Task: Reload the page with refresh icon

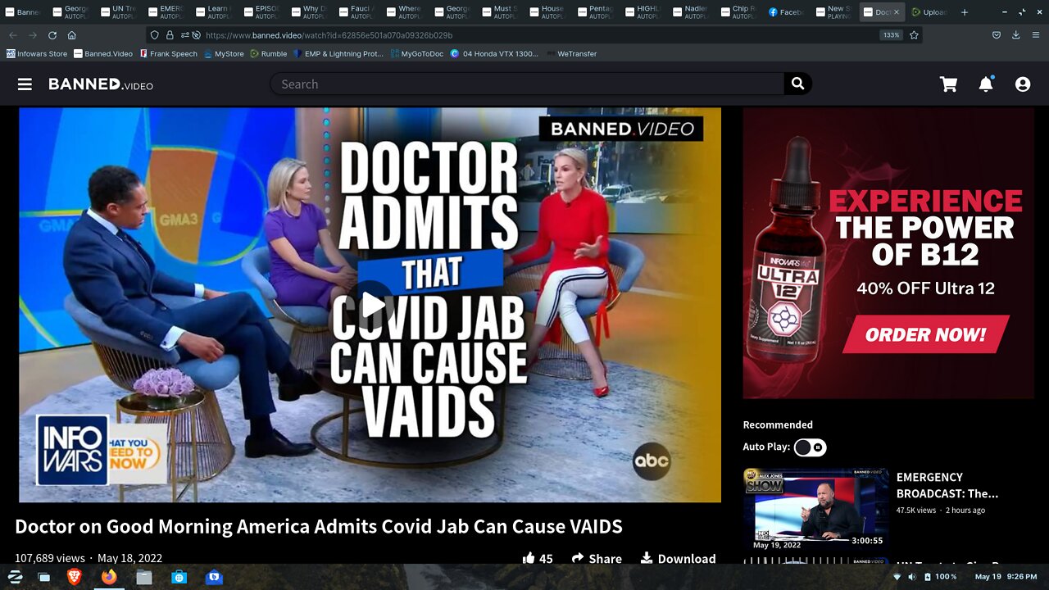Action: point(52,35)
